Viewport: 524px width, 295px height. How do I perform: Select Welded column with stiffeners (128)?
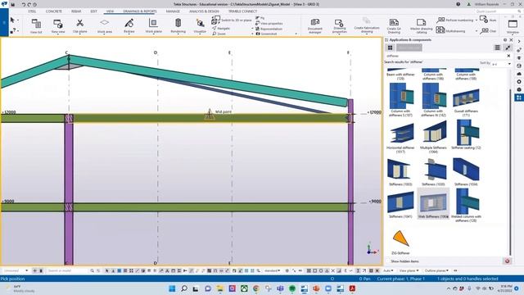[466, 205]
